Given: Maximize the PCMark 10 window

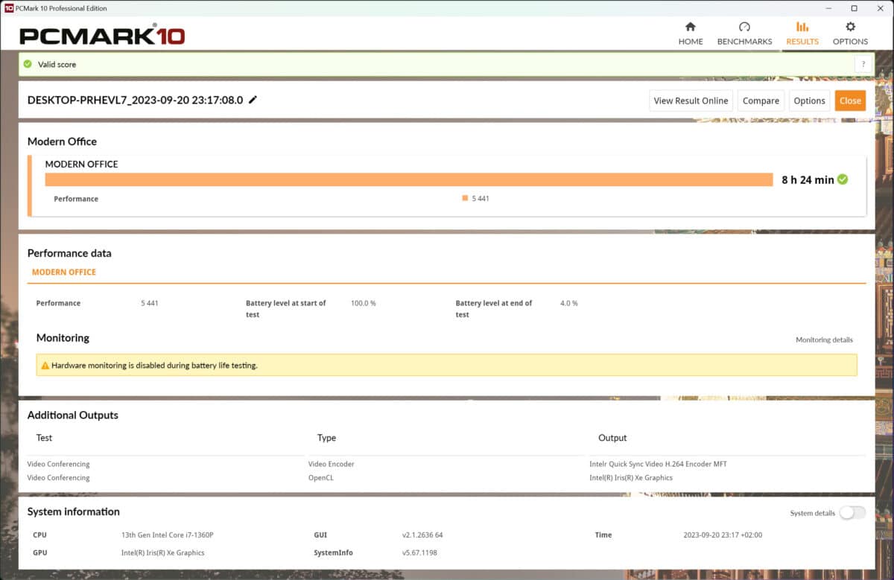Looking at the screenshot, I should 854,8.
